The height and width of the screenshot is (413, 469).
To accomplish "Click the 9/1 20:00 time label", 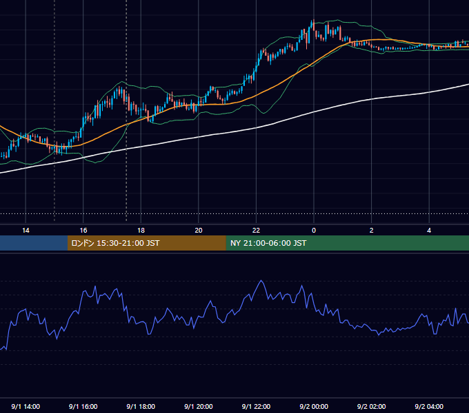I will click(199, 406).
